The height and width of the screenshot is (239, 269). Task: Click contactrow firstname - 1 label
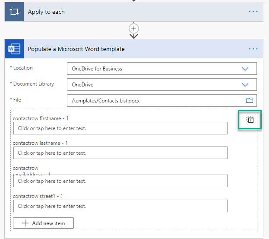point(41,118)
